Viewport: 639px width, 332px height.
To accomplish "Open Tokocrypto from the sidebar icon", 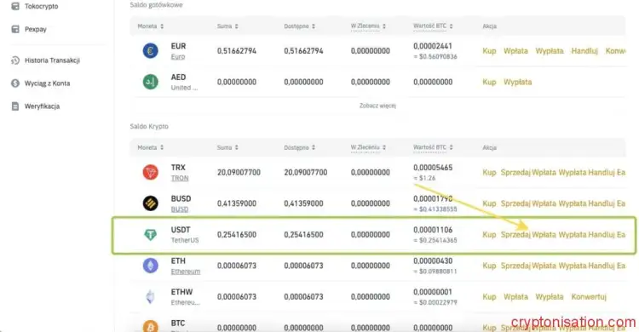I will tap(15, 6).
